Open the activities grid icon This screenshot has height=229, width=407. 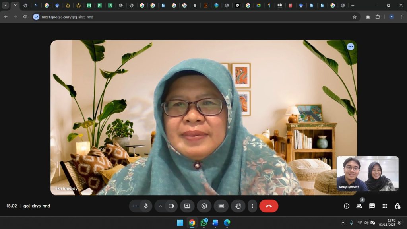[x=385, y=206]
